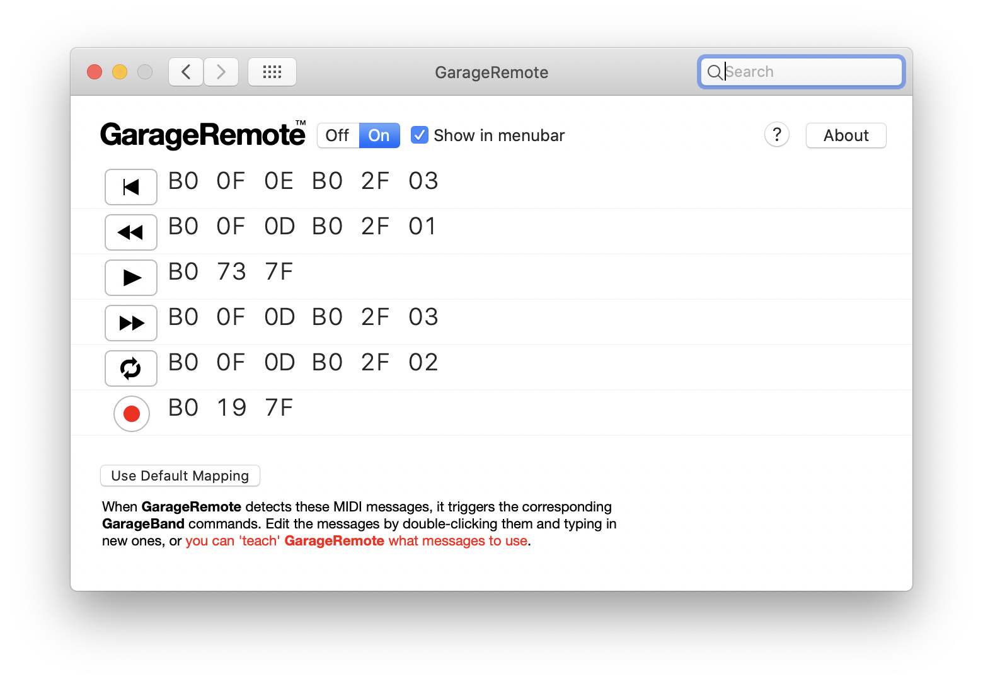The height and width of the screenshot is (684, 983).
Task: Switch GarageRemote On
Action: coord(379,135)
